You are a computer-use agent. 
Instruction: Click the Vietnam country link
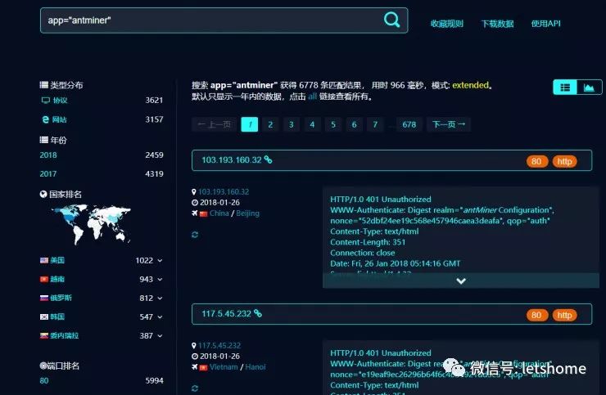[x=224, y=367]
